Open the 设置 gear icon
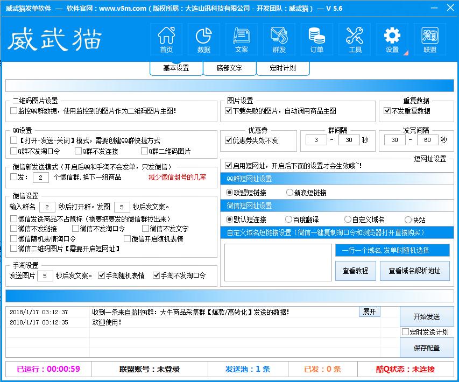This screenshot has height=382, width=459. pos(392,39)
